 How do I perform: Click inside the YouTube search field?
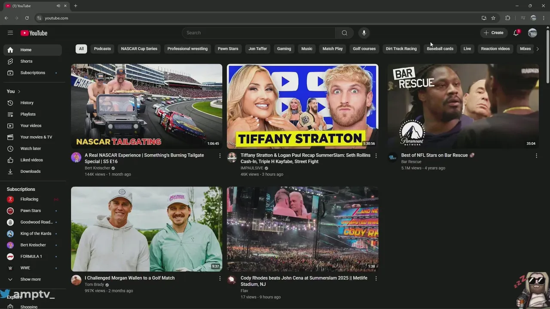259,33
